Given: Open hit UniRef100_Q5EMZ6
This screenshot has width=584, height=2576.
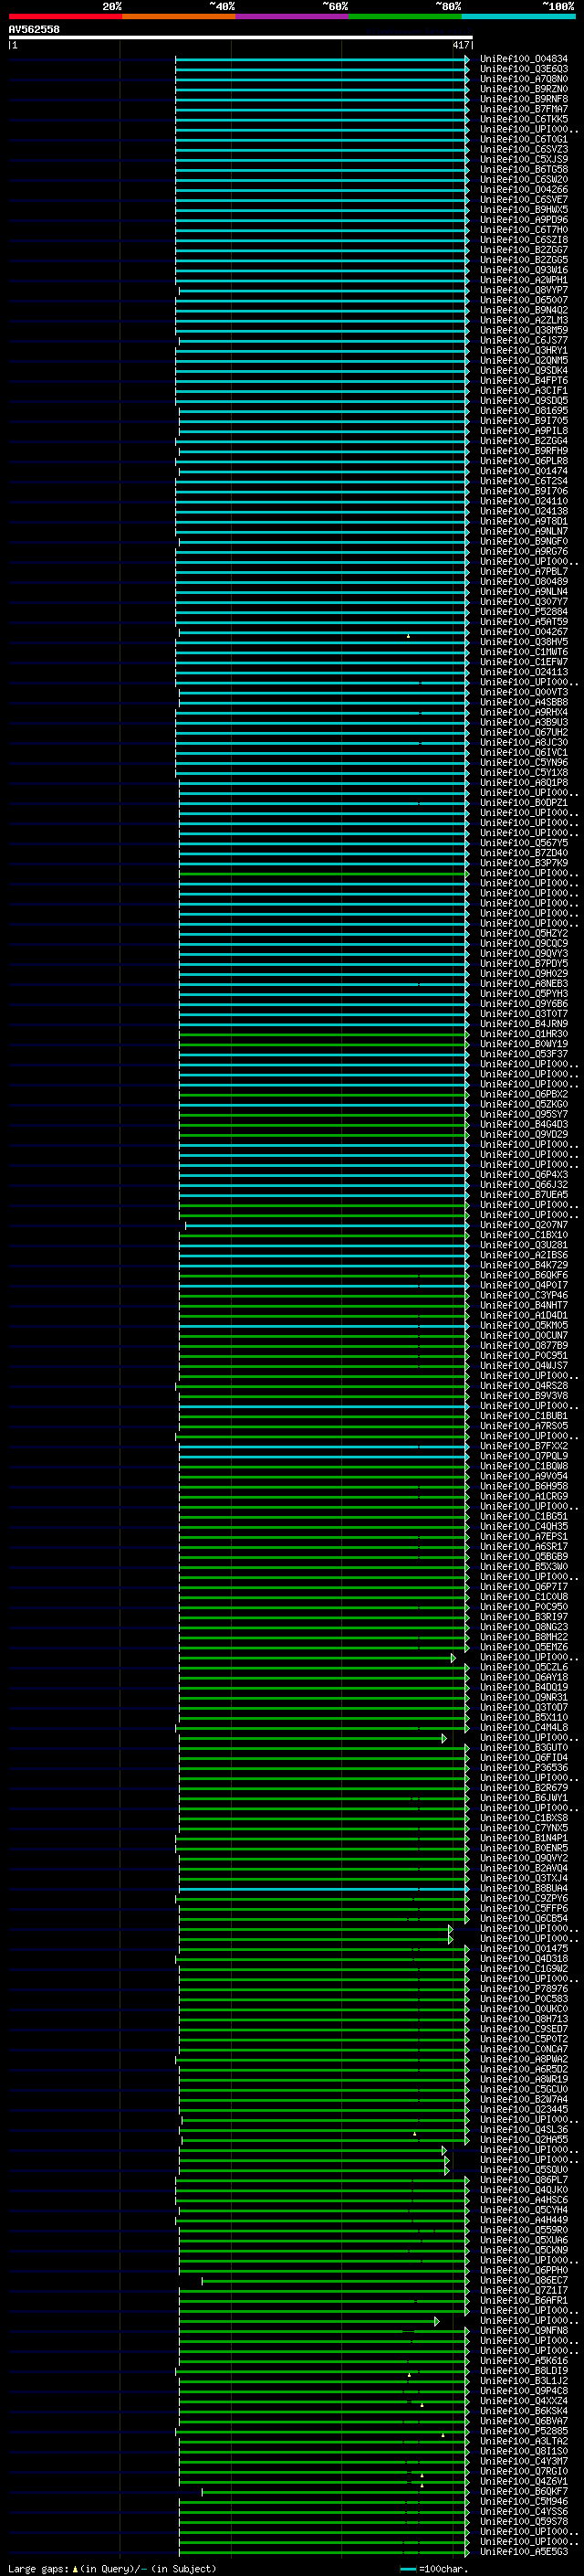Looking at the screenshot, I should (524, 1647).
